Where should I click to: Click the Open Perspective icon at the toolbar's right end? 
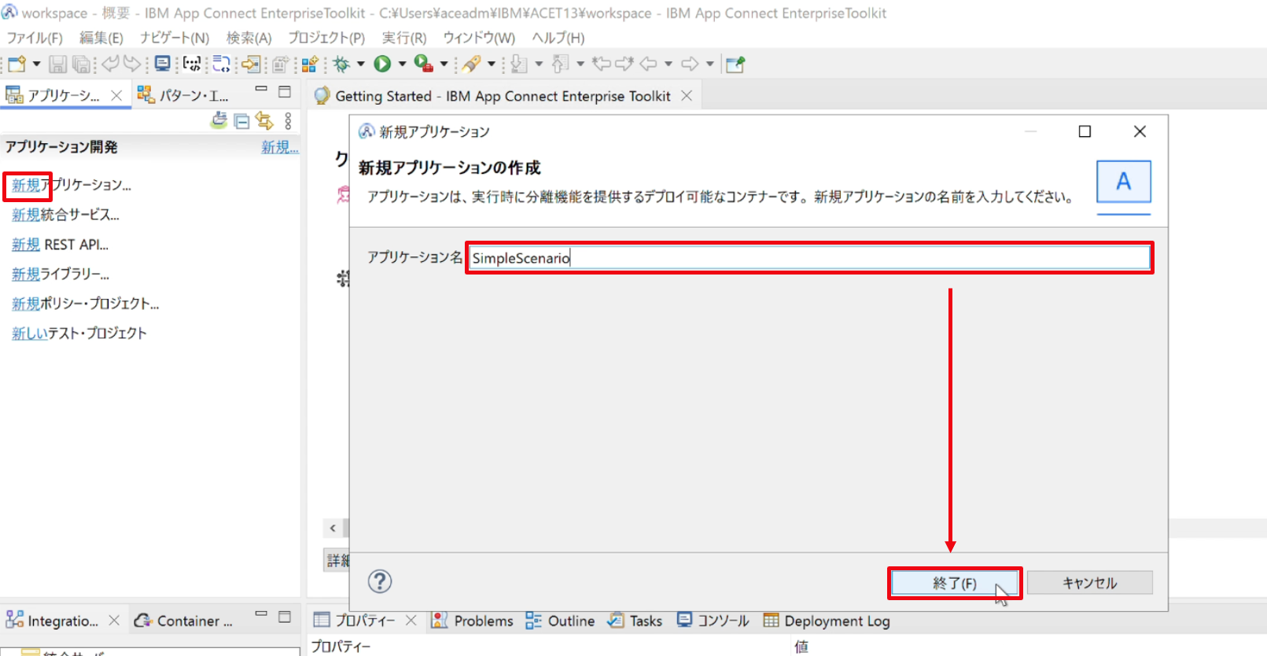735,64
